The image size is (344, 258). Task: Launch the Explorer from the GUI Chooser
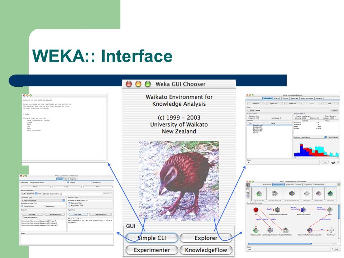(206, 238)
